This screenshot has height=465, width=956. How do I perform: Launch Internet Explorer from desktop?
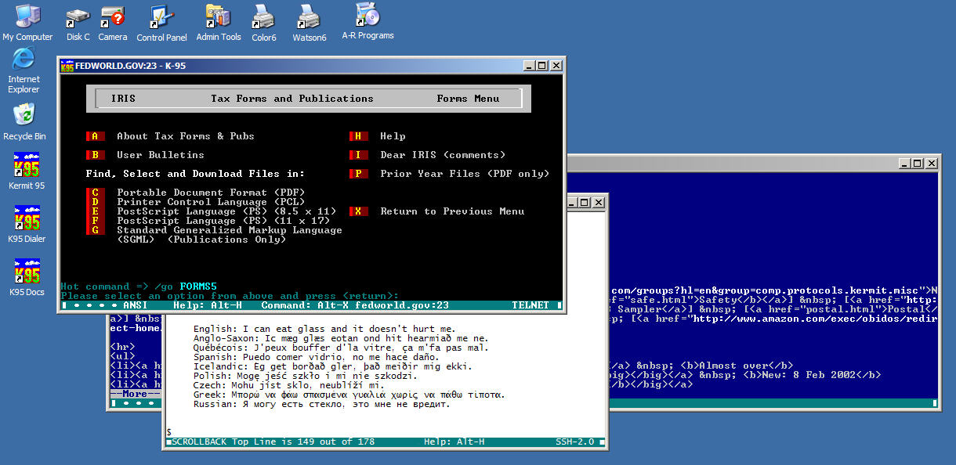coord(24,60)
